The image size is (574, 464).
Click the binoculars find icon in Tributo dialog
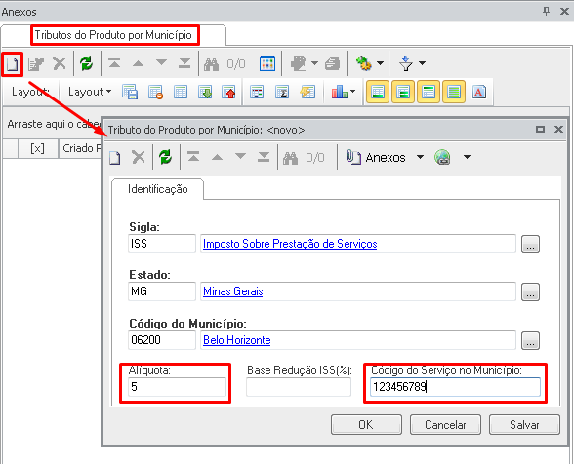(290, 158)
